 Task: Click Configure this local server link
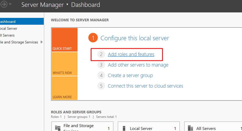click(135, 38)
